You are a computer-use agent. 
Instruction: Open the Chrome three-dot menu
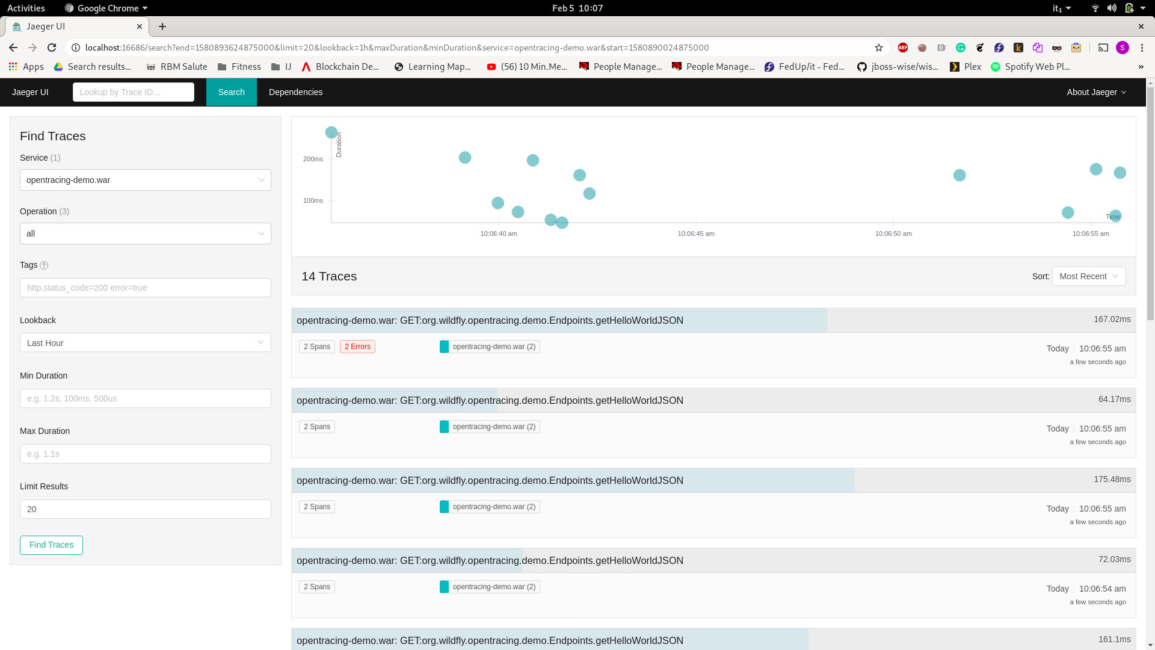point(1142,48)
